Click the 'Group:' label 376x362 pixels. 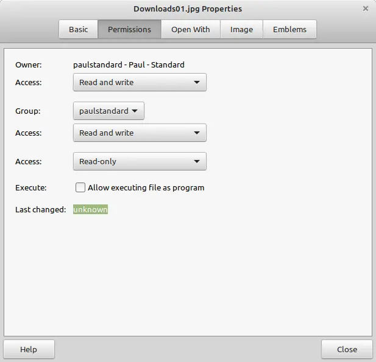point(28,111)
